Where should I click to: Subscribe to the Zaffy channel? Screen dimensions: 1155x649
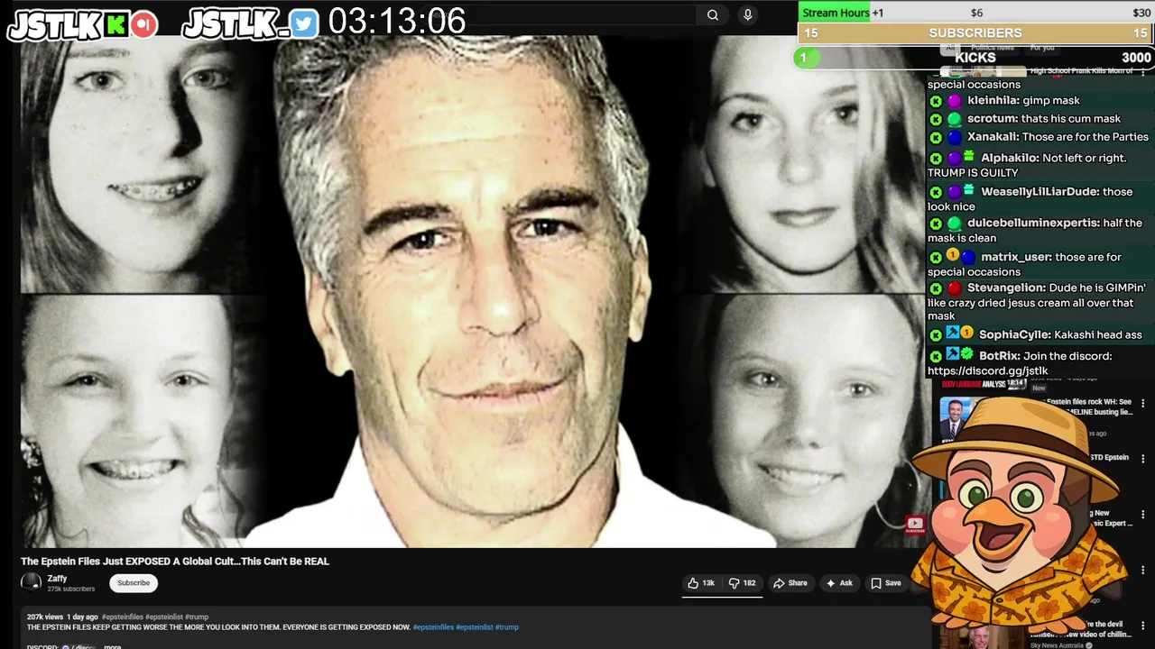(x=134, y=583)
